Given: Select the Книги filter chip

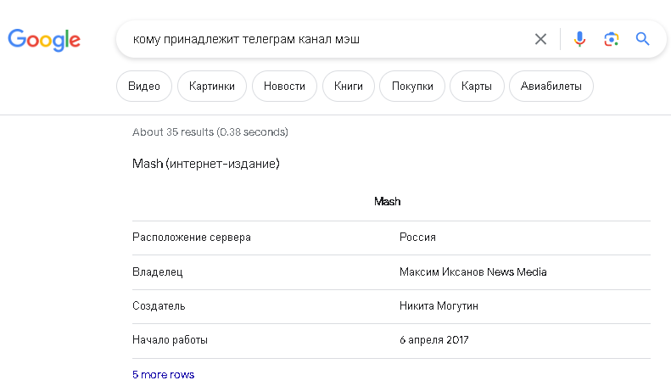Looking at the screenshot, I should point(349,86).
